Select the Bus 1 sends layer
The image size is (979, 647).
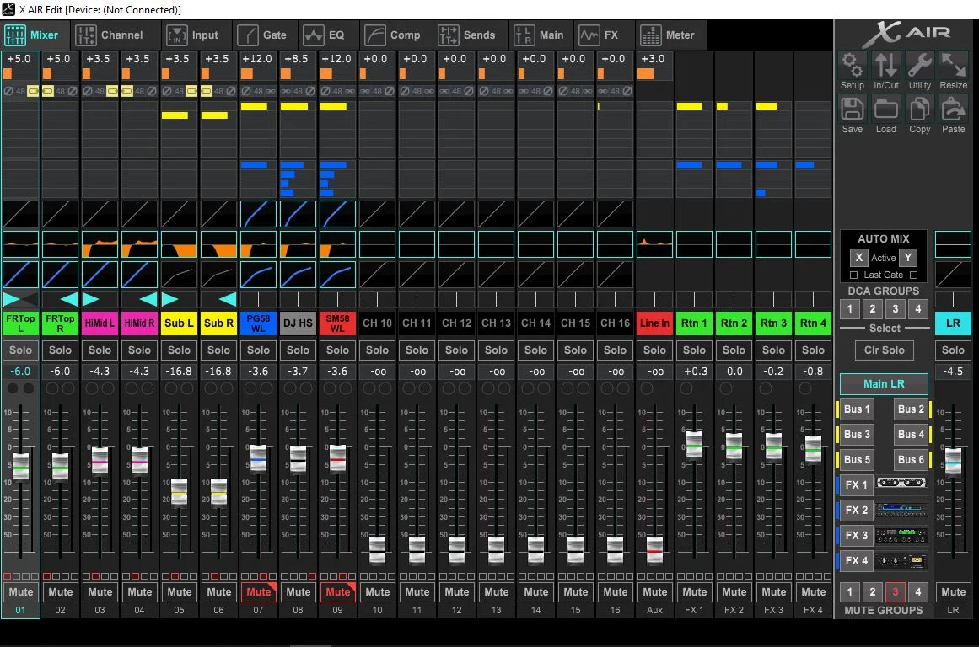coord(858,409)
